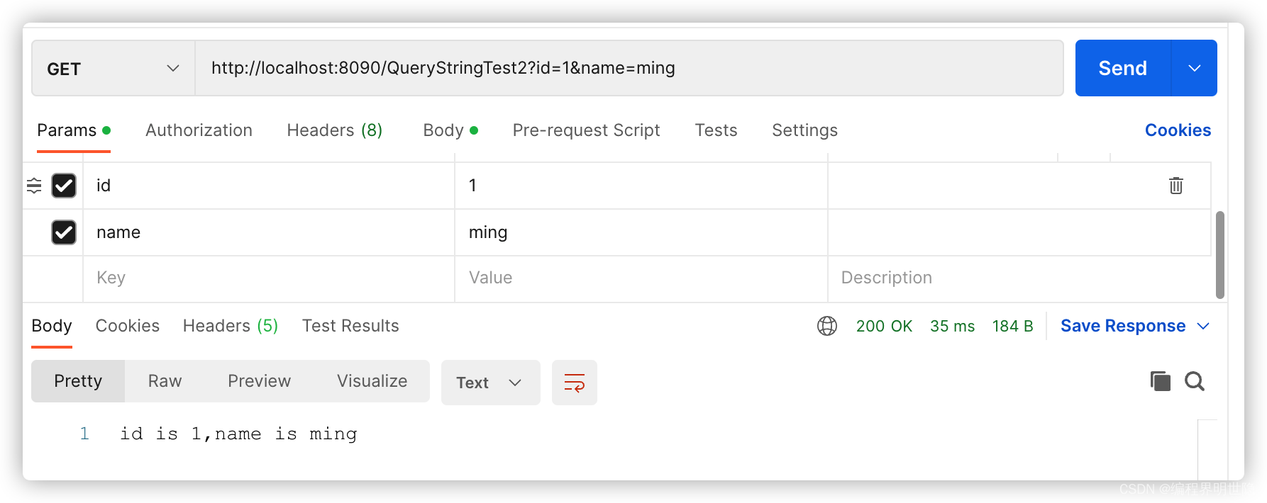Open the response Headers (5) tab
The width and height of the screenshot is (1267, 503).
(230, 326)
